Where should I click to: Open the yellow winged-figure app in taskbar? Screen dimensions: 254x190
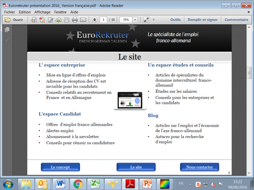pyautogui.click(x=113, y=184)
